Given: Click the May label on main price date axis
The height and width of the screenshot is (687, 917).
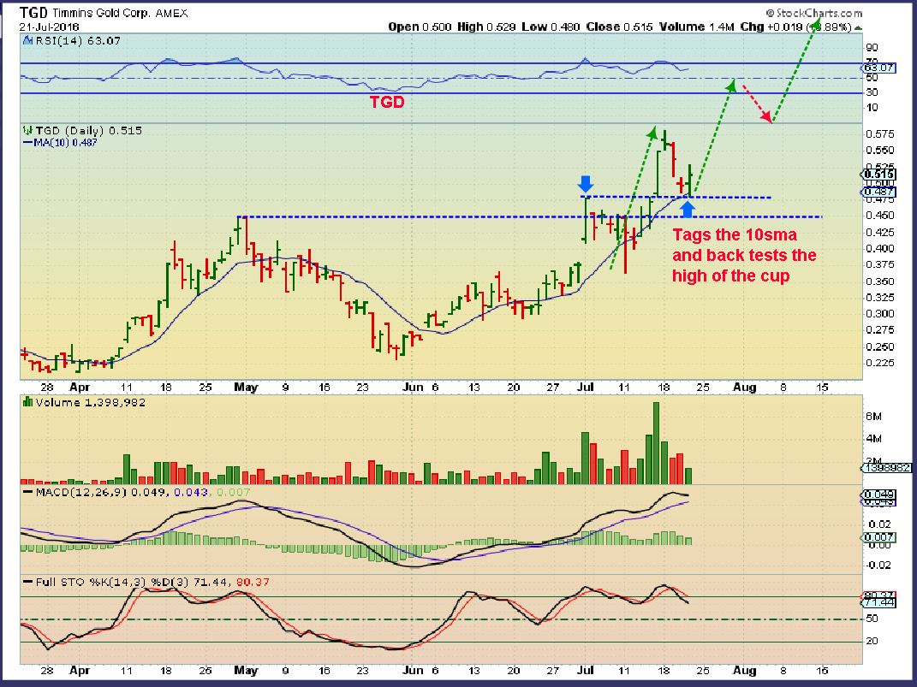Looking at the screenshot, I should tap(246, 388).
